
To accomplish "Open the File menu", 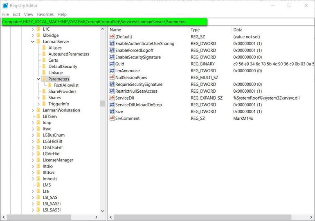I will [5, 14].
